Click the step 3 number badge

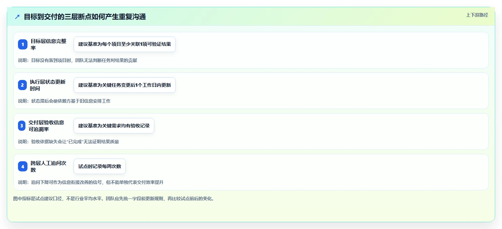(22, 126)
